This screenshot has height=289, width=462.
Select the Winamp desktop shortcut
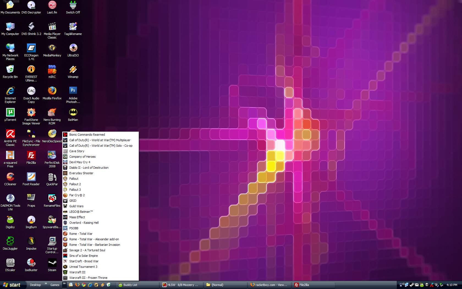pyautogui.click(x=73, y=72)
